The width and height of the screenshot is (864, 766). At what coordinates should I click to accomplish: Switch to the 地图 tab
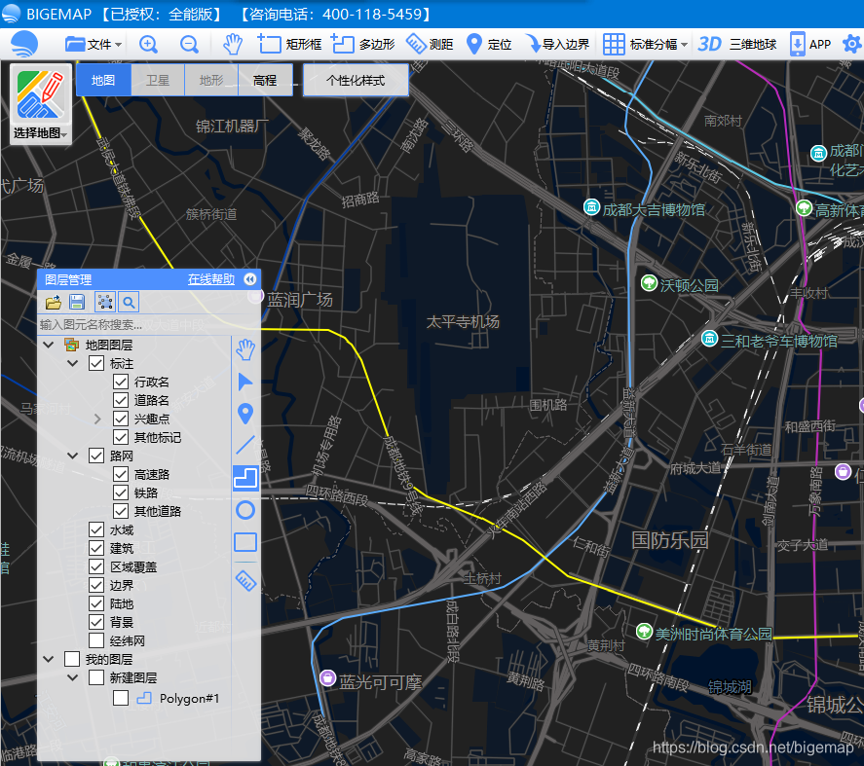coord(103,81)
